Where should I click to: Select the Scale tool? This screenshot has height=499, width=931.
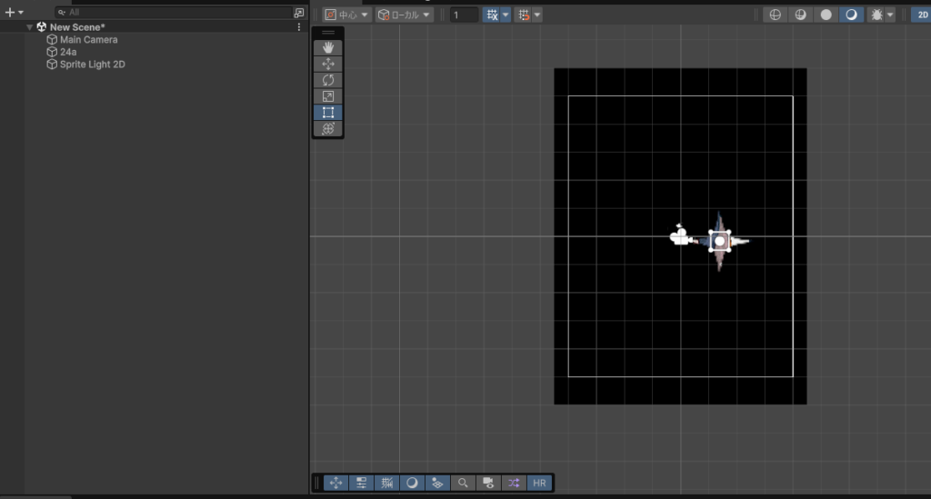pos(328,96)
